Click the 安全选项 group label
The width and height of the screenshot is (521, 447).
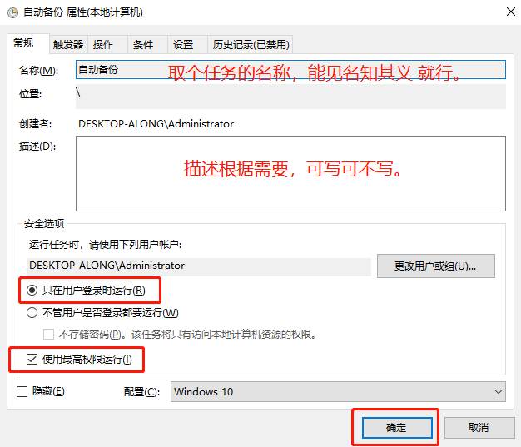(44, 223)
